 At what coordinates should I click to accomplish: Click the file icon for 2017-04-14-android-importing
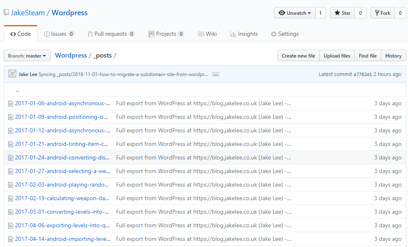[x=10, y=239]
